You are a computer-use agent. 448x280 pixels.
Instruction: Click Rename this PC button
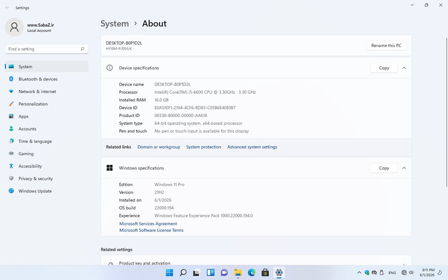[386, 45]
